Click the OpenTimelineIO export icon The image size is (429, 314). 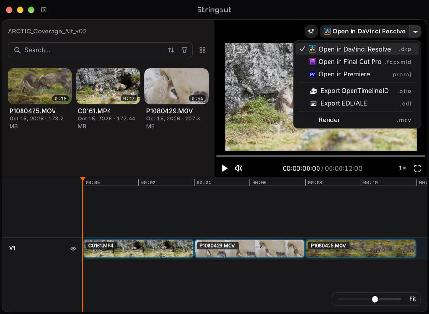pyautogui.click(x=314, y=91)
